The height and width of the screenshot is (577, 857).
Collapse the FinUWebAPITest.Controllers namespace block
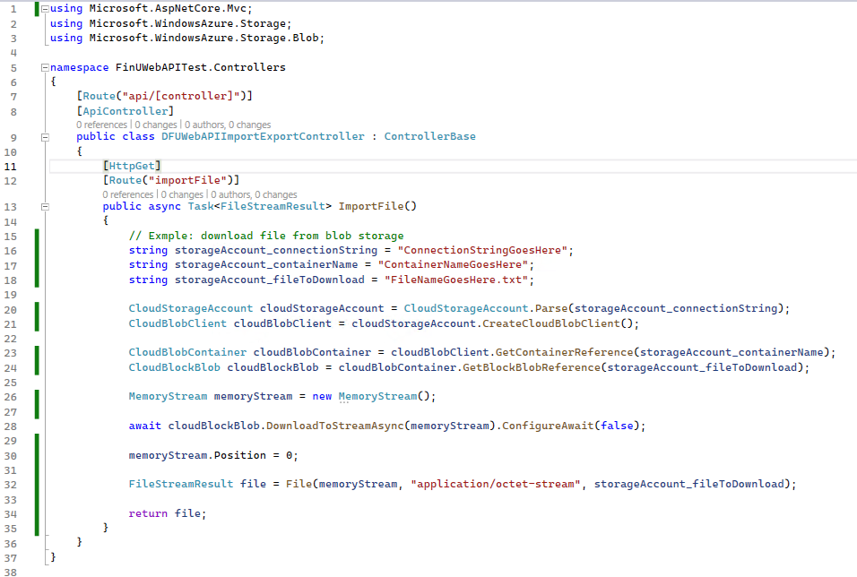tap(45, 67)
